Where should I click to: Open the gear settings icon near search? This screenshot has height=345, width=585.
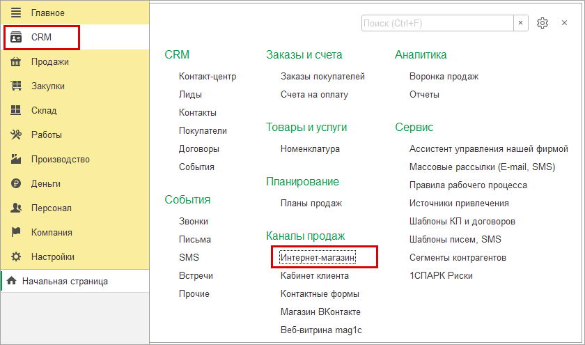pos(543,23)
